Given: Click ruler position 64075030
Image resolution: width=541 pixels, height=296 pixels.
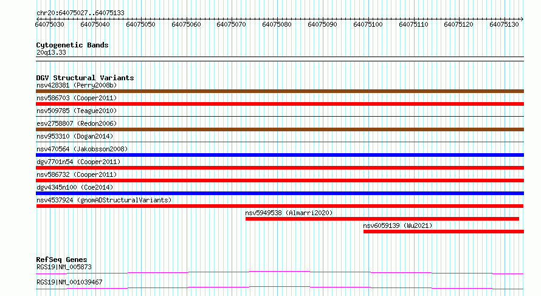Looking at the screenshot, I should click(x=50, y=24).
